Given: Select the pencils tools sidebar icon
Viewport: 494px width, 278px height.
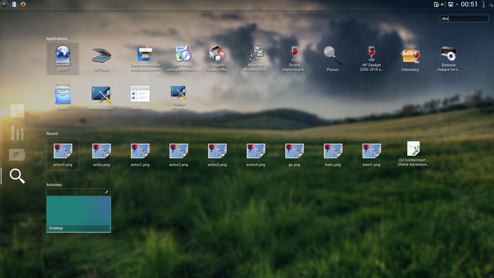Looking at the screenshot, I should tap(17, 132).
